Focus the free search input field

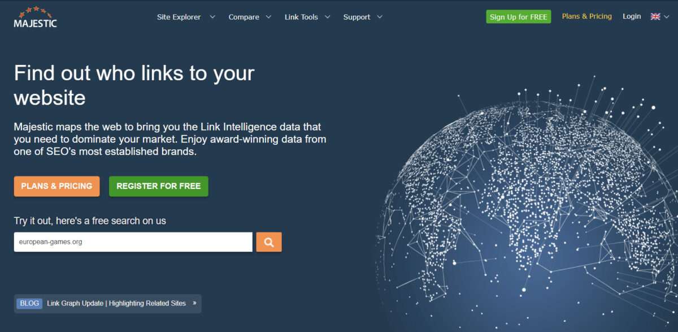click(x=133, y=242)
